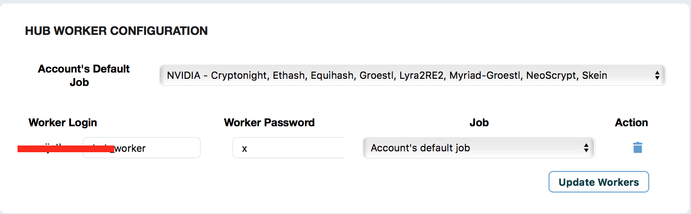The height and width of the screenshot is (214, 691).
Task: Click the "_worker" text in the login field
Action: [130, 149]
